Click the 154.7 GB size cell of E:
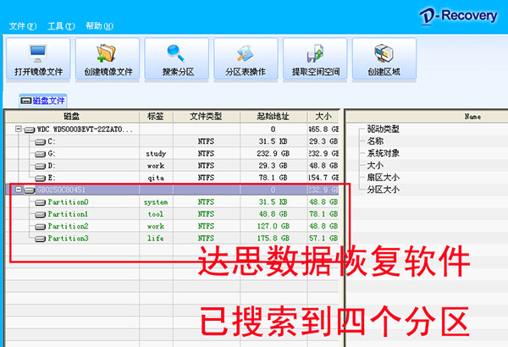Screen dimensions: 508x347 pos(323,178)
